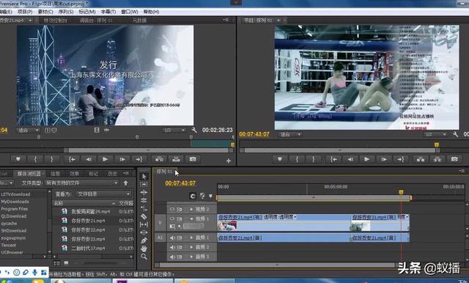
Task: Open button editor plus in Source monitor
Action: (x=229, y=161)
